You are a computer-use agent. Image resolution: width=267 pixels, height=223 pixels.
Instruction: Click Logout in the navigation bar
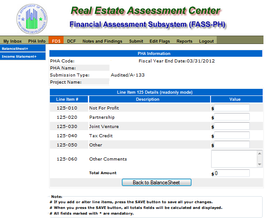(207, 41)
